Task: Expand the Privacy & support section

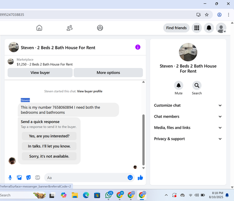Action: coord(188,139)
